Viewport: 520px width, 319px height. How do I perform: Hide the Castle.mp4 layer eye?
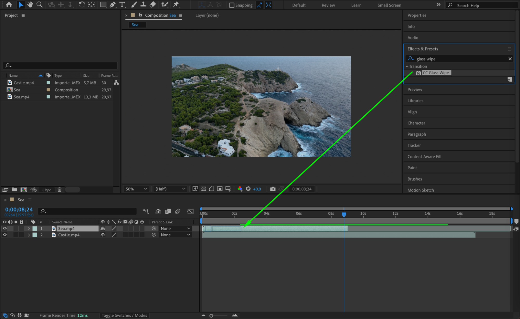pyautogui.click(x=5, y=235)
